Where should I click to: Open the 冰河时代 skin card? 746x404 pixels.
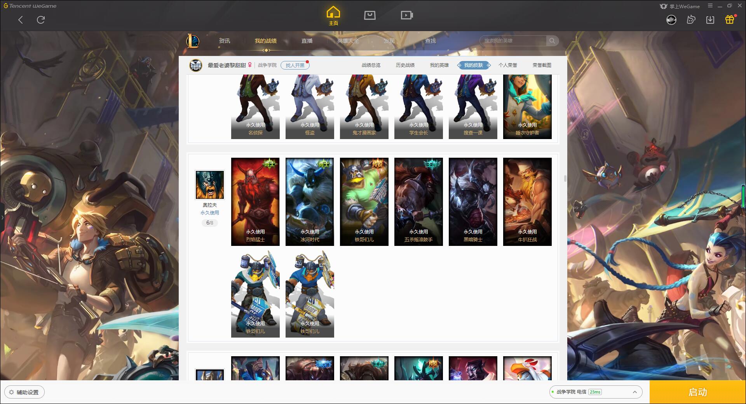point(310,202)
